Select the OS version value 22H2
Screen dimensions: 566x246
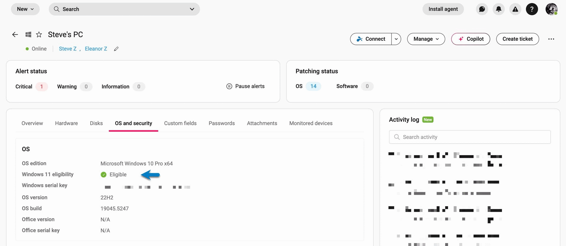107,198
